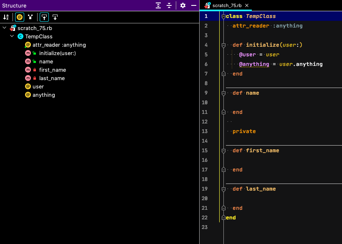Click TempClass class name in editor
Image resolution: width=342 pixels, height=244 pixels.
pos(261,16)
